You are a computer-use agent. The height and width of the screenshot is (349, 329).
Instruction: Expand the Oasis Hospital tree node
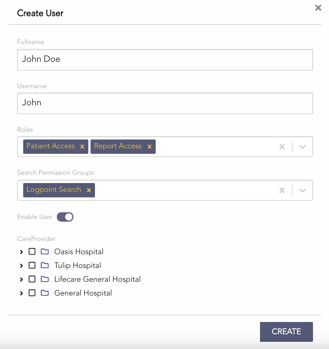pyautogui.click(x=22, y=252)
